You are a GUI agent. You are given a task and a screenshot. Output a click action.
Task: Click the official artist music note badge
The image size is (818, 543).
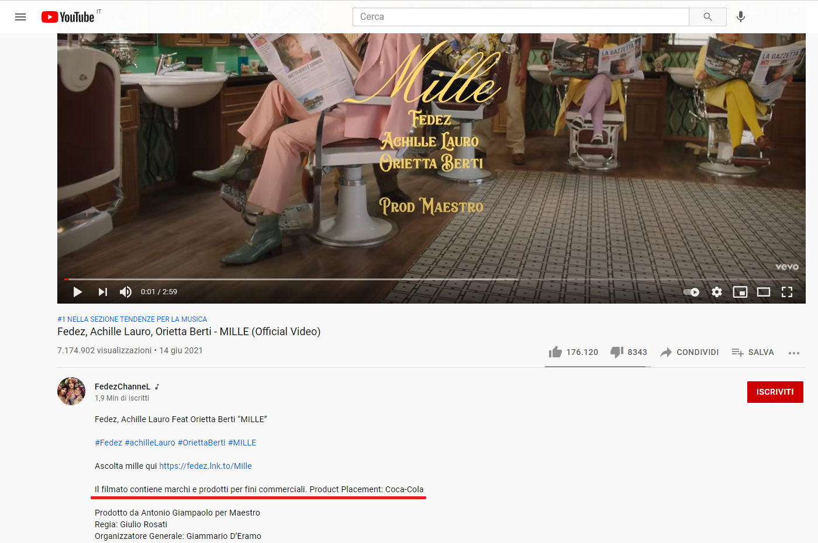(157, 387)
